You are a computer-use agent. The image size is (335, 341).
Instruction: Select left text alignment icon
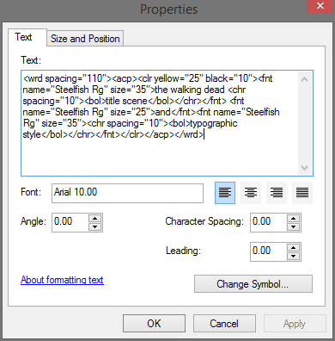pyautogui.click(x=225, y=193)
